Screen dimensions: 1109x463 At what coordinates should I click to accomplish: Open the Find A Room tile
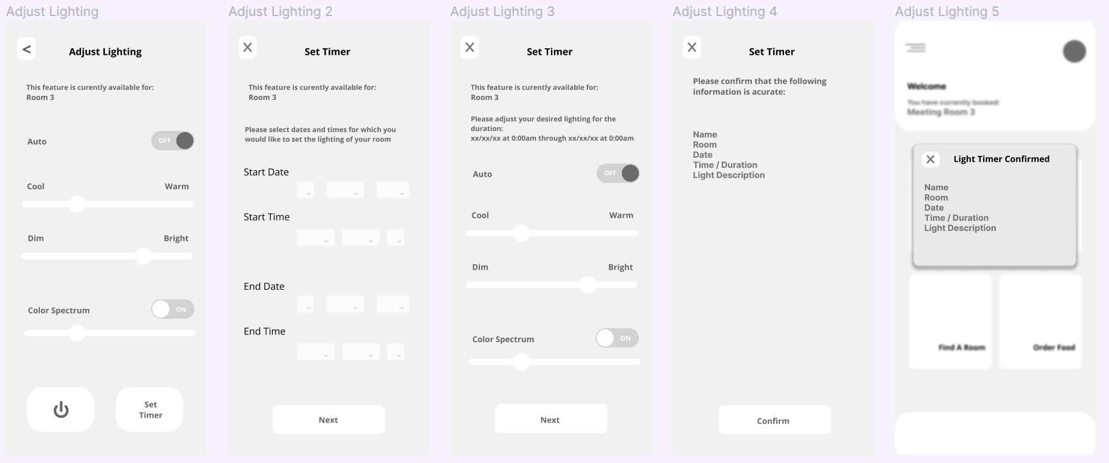pyautogui.click(x=950, y=321)
